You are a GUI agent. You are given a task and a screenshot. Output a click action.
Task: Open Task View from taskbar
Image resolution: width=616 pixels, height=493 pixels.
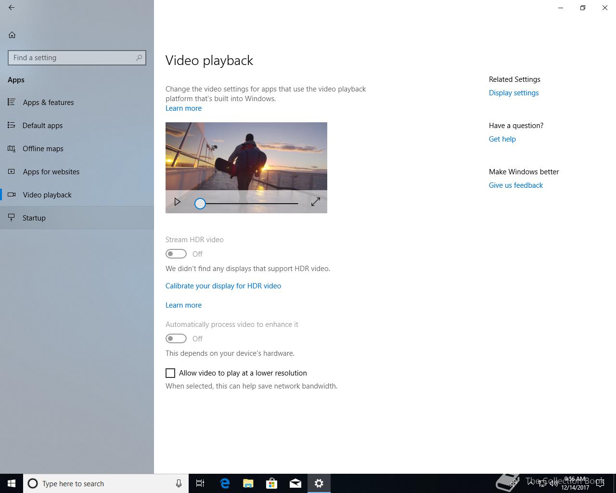click(200, 483)
